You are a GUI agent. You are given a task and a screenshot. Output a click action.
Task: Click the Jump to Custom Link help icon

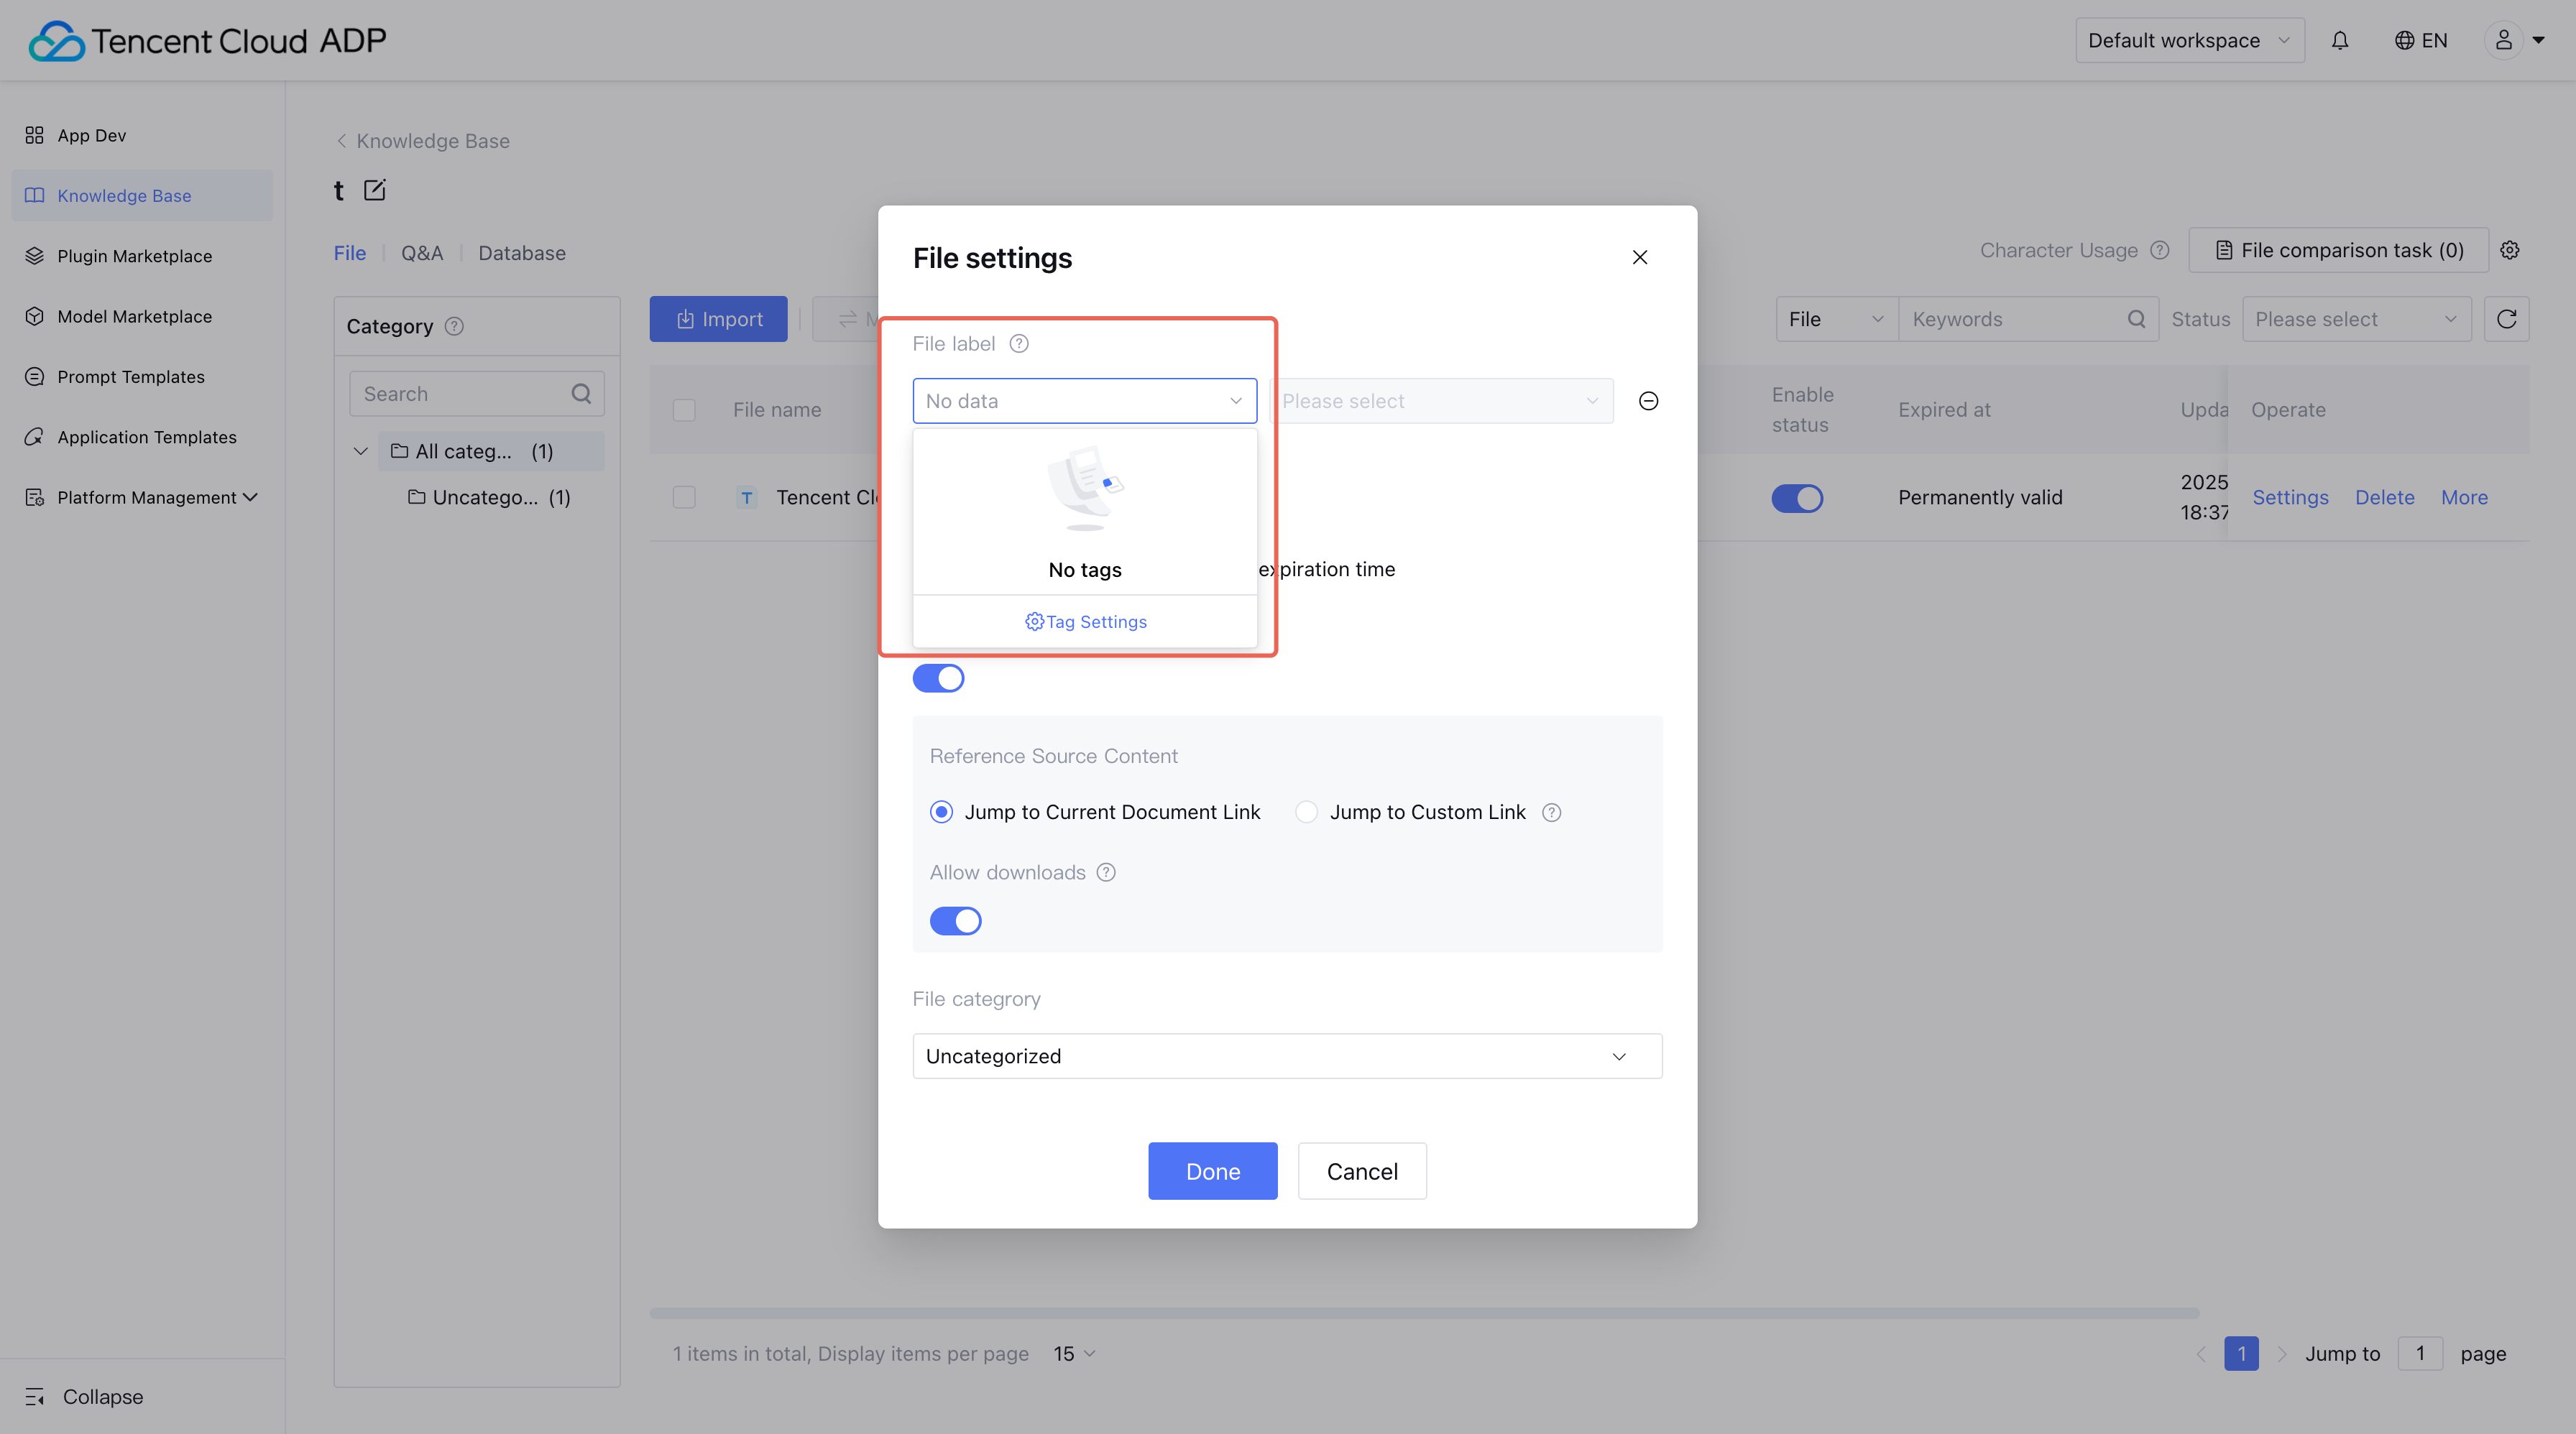pyautogui.click(x=1551, y=813)
